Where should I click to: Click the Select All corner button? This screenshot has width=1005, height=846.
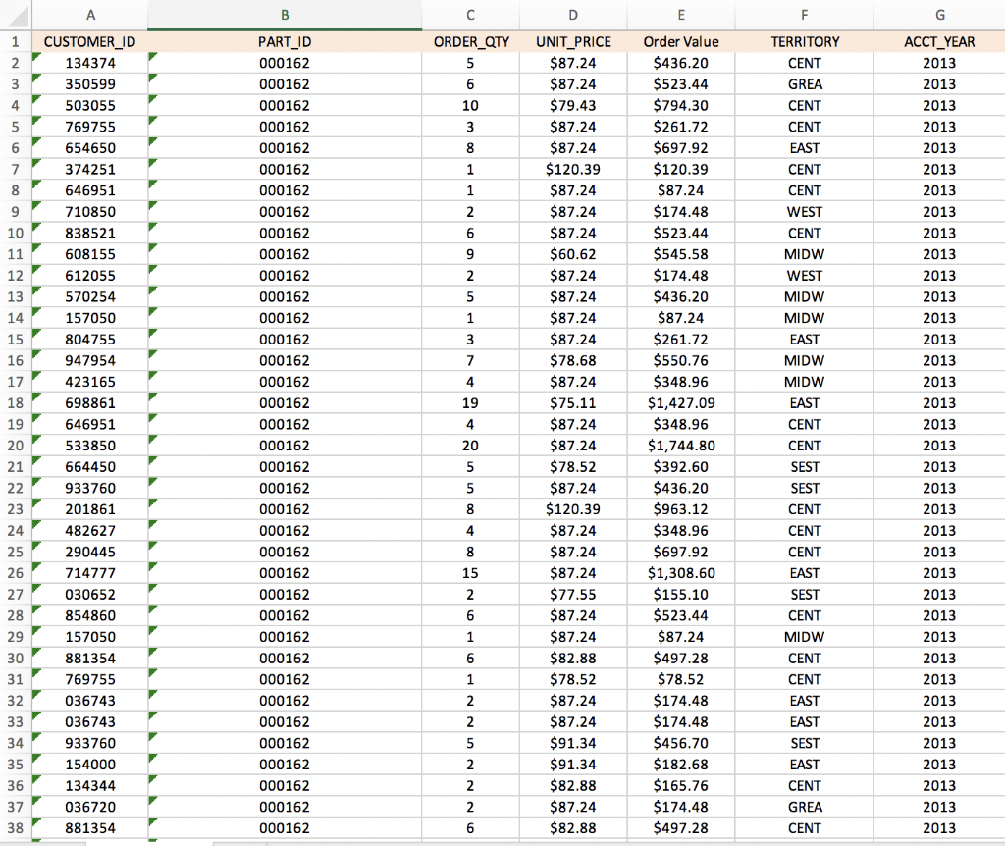pos(17,15)
